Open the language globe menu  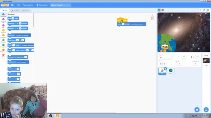(13, 5)
